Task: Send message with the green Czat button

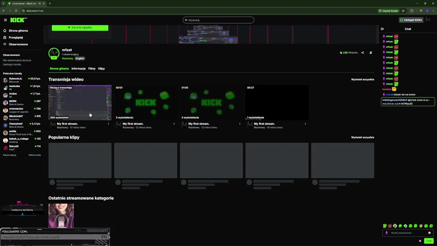Action: pyautogui.click(x=429, y=241)
